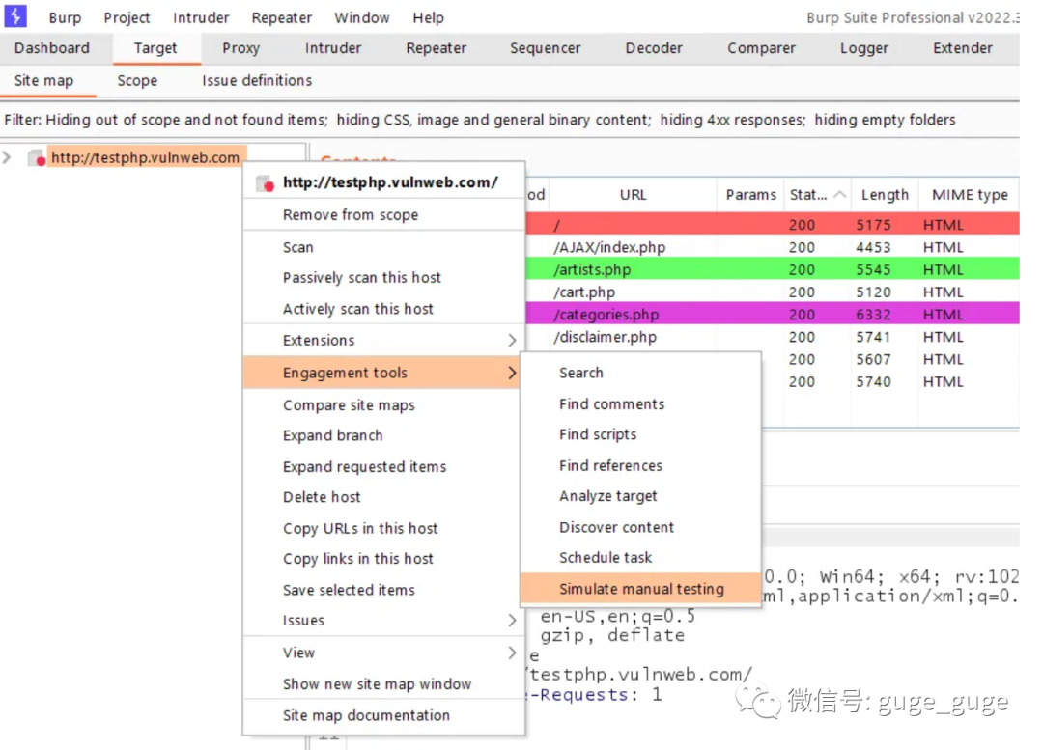
Task: Switch to the Decoder tab
Action: pyautogui.click(x=654, y=48)
